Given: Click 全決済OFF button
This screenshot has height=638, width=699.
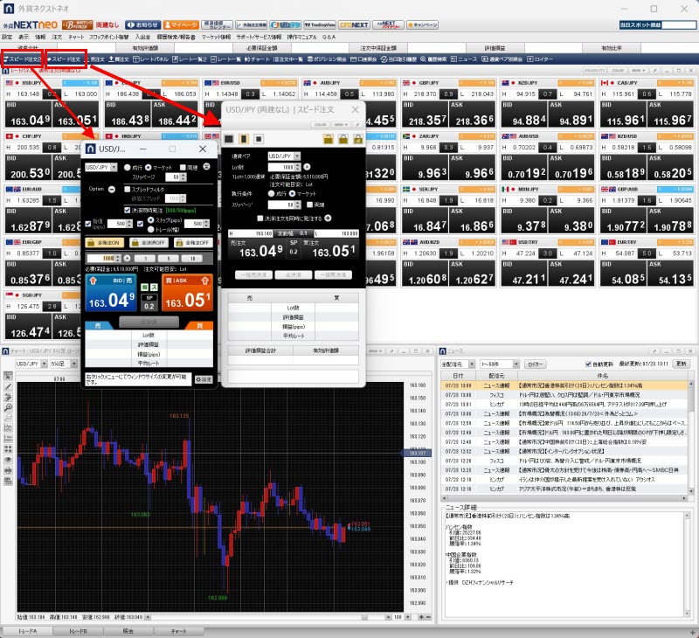Looking at the screenshot, I should tap(149, 243).
